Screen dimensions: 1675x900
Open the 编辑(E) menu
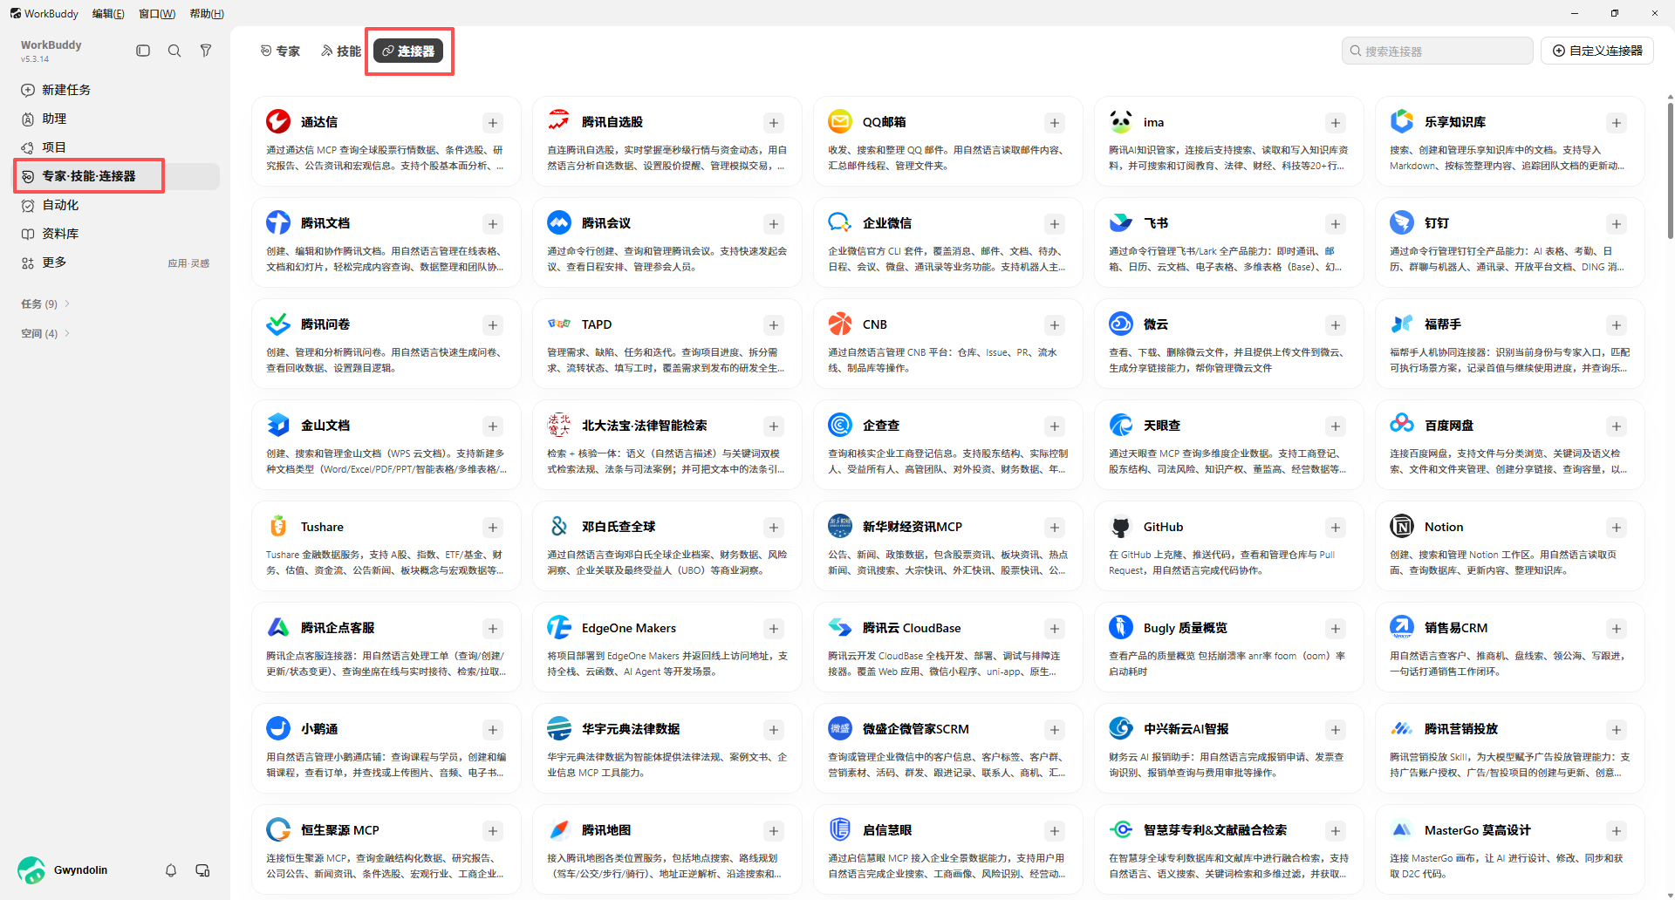[108, 13]
